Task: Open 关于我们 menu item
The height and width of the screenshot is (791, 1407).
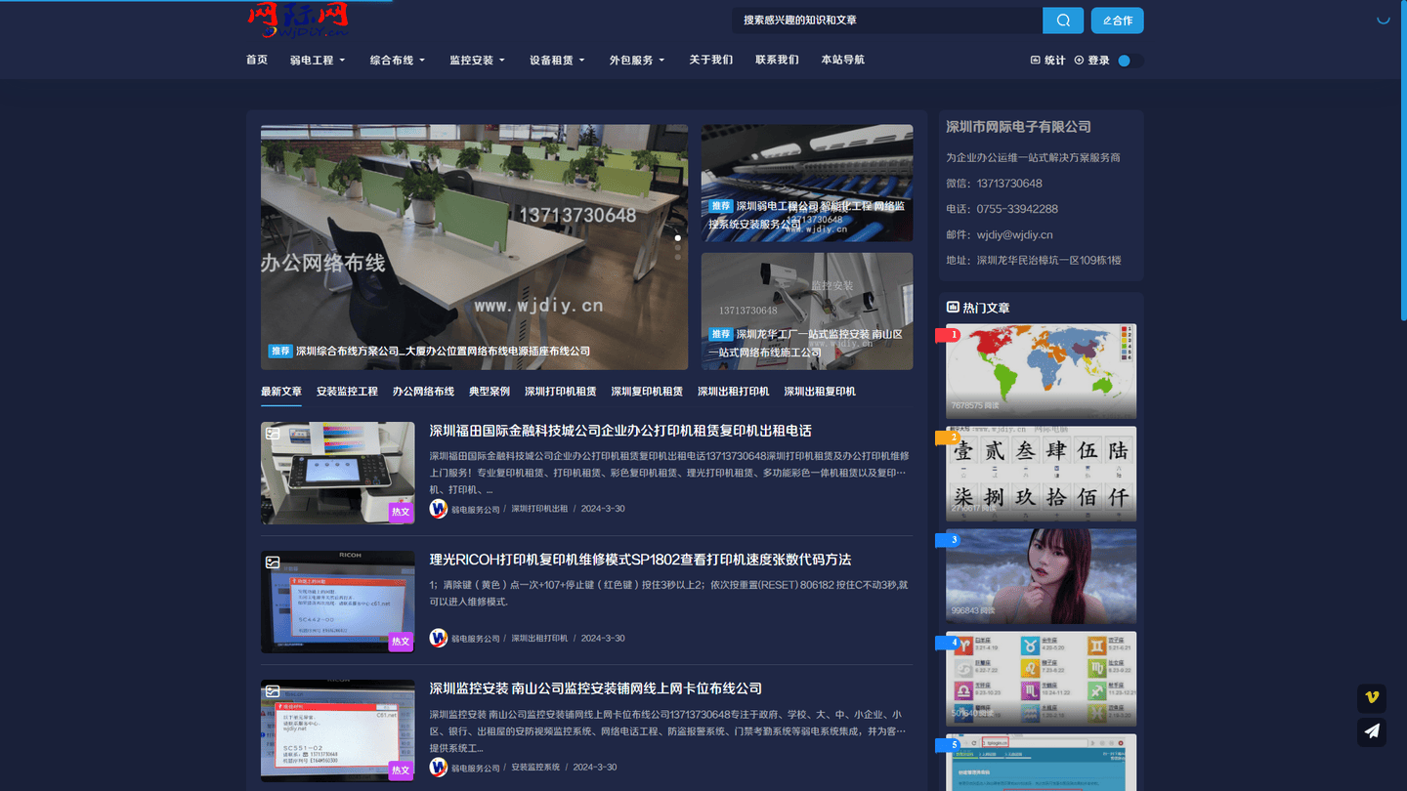Action: [710, 60]
